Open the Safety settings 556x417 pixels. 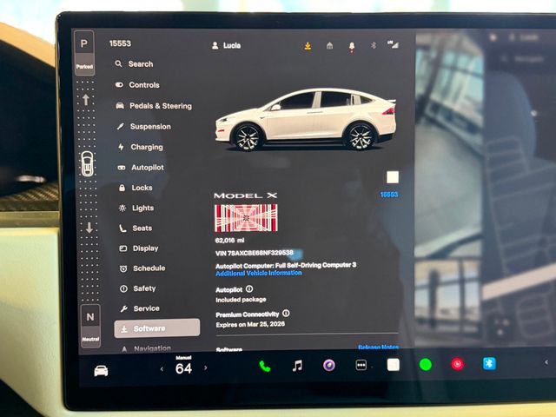137,288
